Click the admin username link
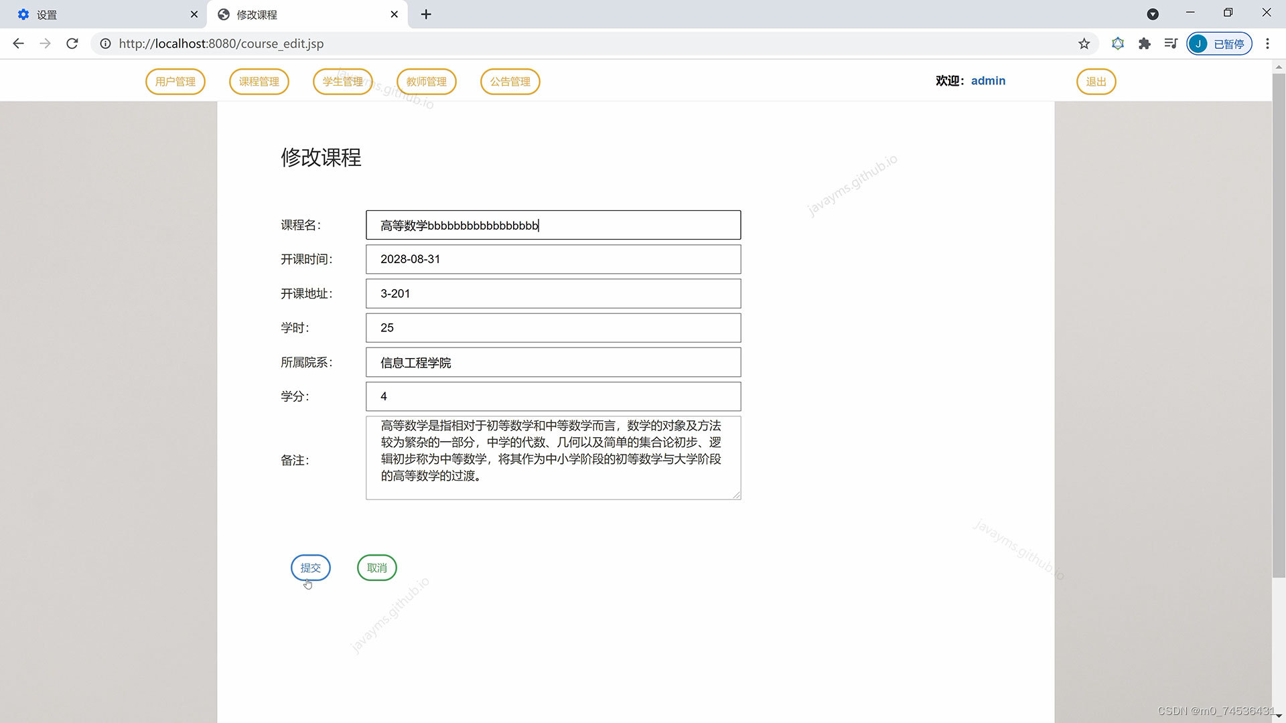Screen dimensions: 1286x723 [x=988, y=80]
